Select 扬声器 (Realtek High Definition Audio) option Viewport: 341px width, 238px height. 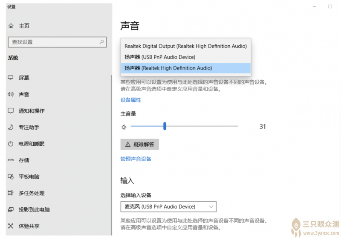point(186,68)
